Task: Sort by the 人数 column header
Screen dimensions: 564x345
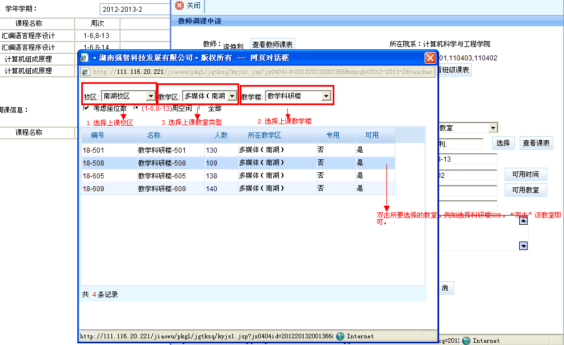Action: tap(220, 135)
